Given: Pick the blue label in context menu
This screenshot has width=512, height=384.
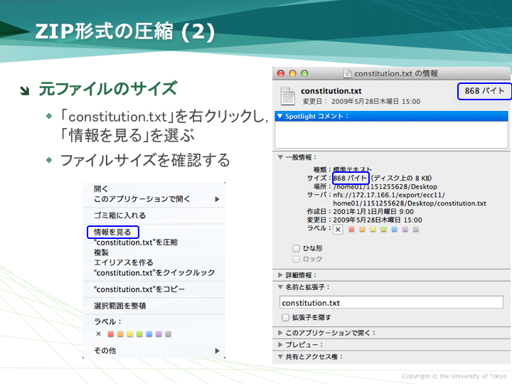Looking at the screenshot, I should click(x=149, y=334).
